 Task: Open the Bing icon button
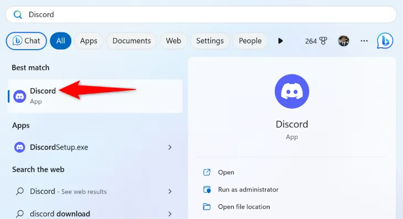tap(385, 41)
